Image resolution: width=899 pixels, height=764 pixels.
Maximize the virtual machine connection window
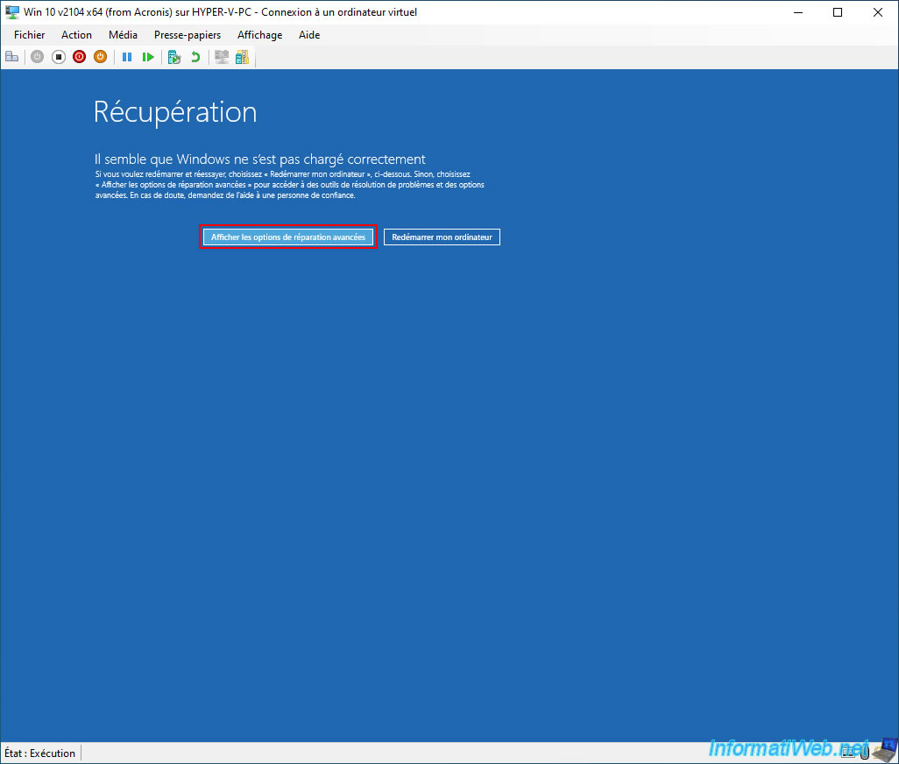tap(838, 12)
